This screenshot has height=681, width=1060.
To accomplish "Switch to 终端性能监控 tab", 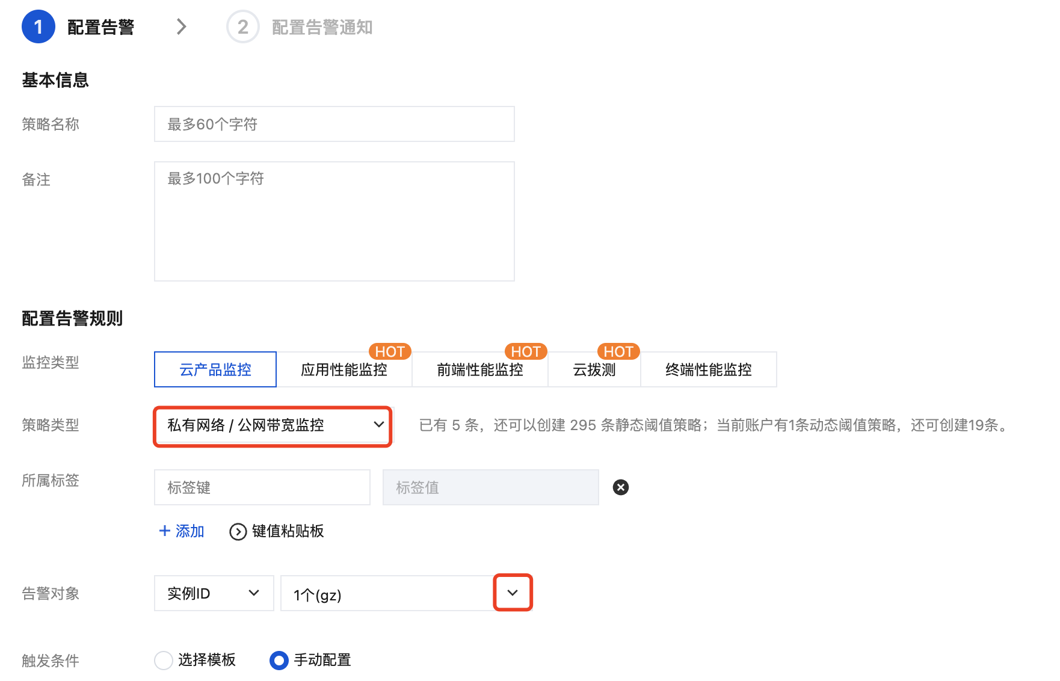I will click(x=709, y=369).
